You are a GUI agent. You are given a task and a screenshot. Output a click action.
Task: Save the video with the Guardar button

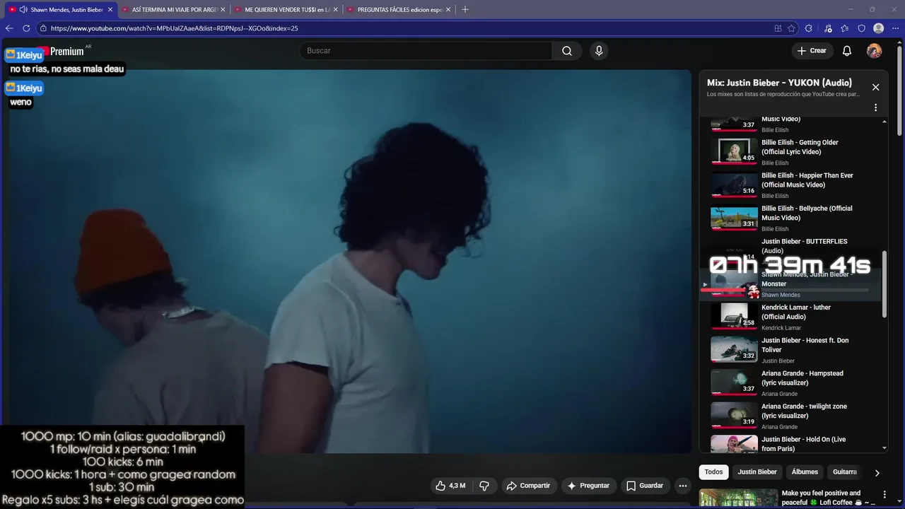point(645,486)
